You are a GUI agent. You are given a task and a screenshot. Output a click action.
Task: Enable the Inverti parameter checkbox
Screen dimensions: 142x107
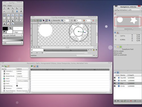point(17,83)
